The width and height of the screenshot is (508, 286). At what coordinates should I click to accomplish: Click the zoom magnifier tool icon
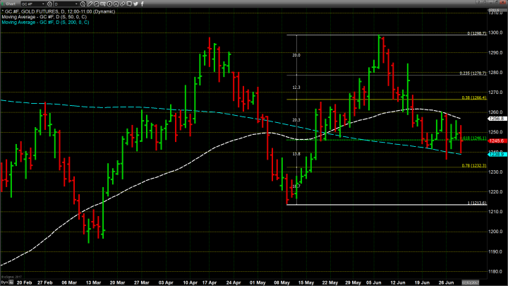pos(97,4)
